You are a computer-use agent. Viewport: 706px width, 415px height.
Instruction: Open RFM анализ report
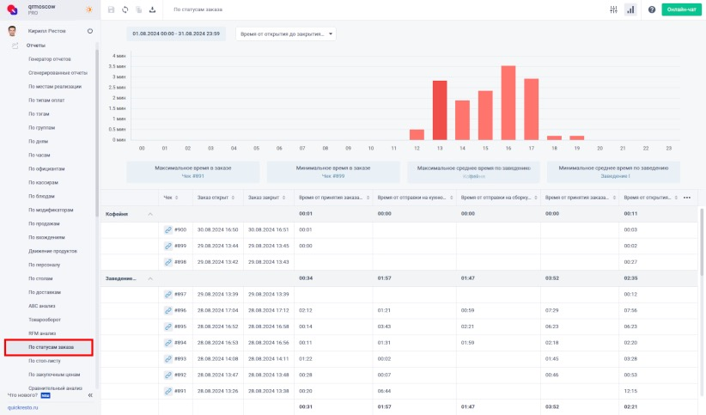[42, 333]
